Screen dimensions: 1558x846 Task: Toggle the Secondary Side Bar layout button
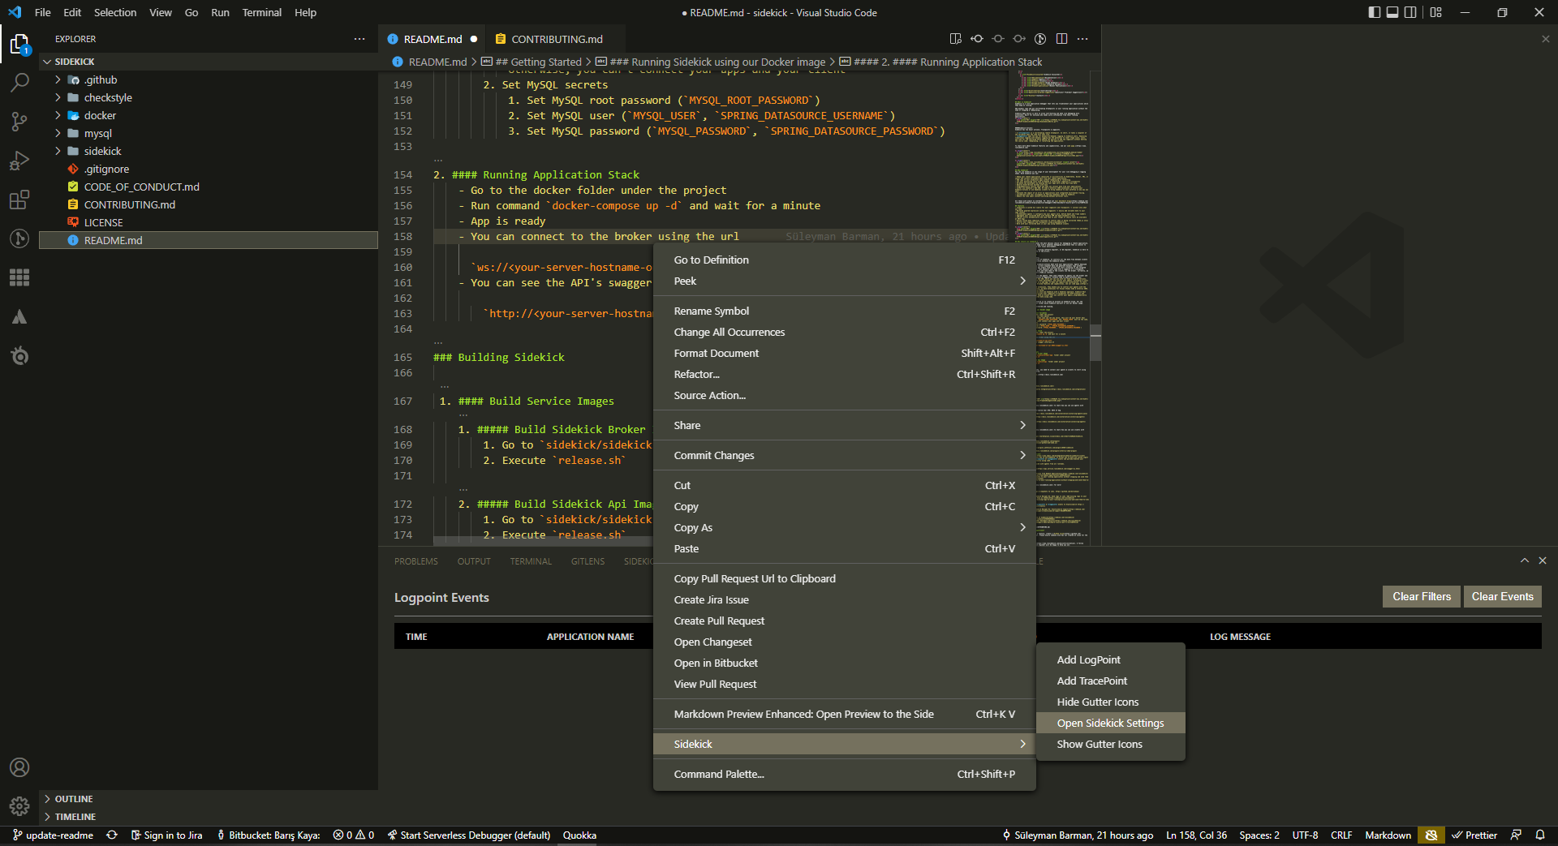click(1410, 12)
